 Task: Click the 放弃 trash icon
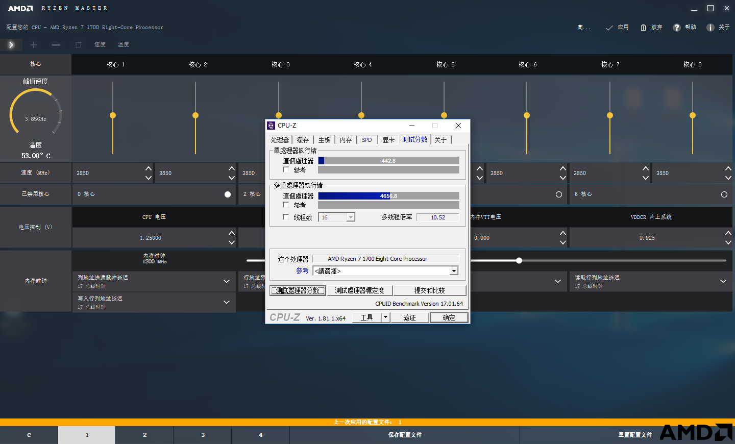[x=643, y=28]
